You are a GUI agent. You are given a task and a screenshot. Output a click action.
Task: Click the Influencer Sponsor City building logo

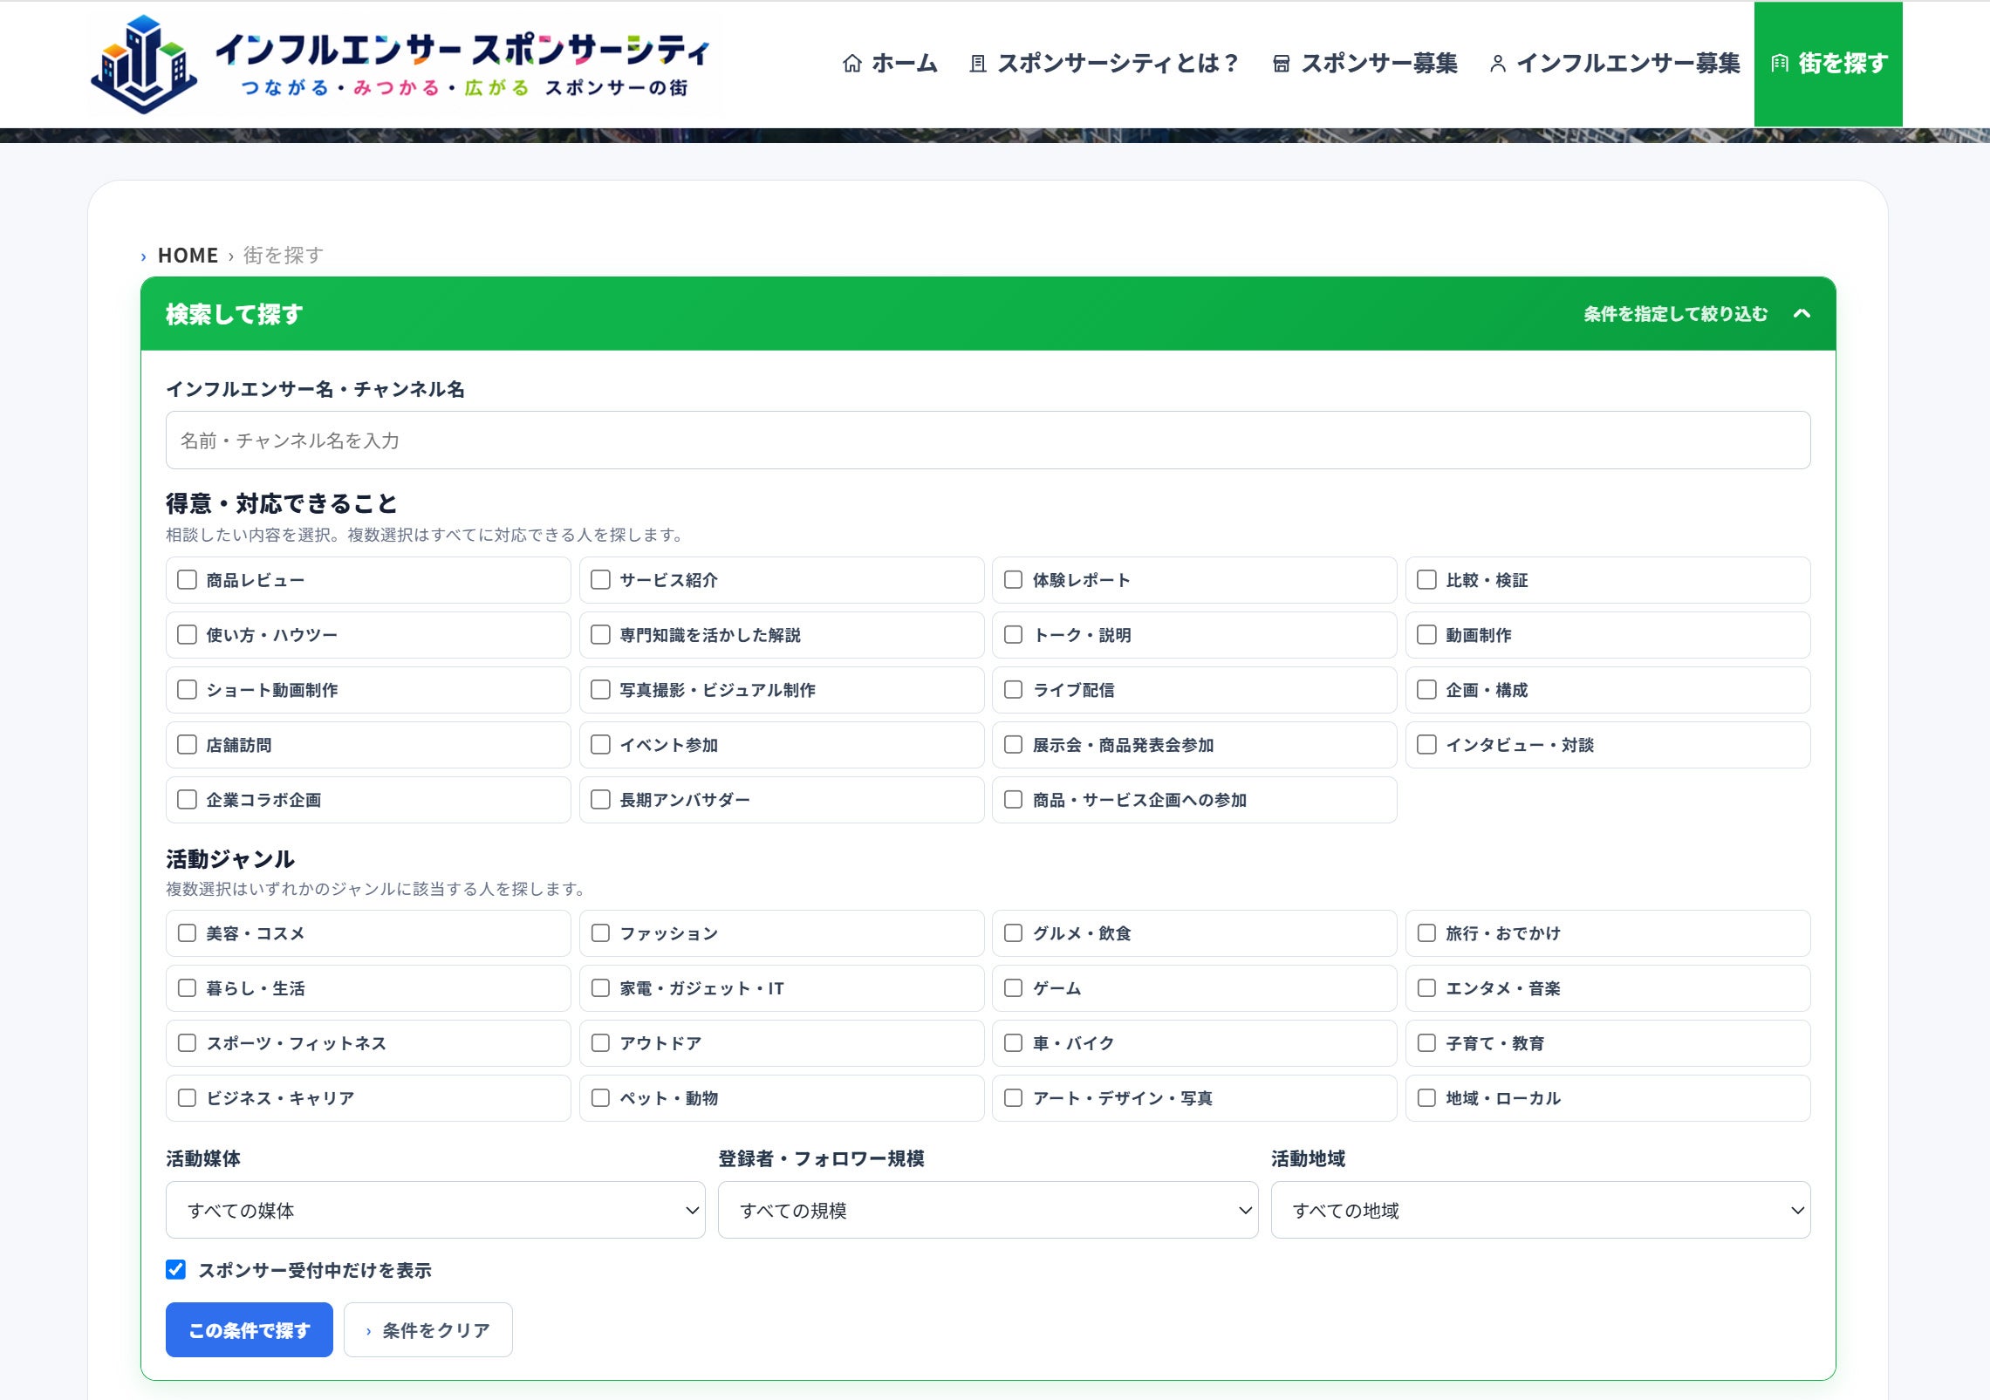[144, 64]
